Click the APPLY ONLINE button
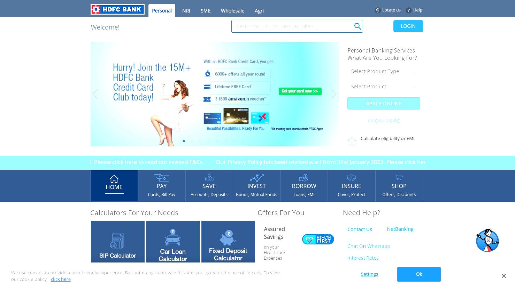 point(384,104)
